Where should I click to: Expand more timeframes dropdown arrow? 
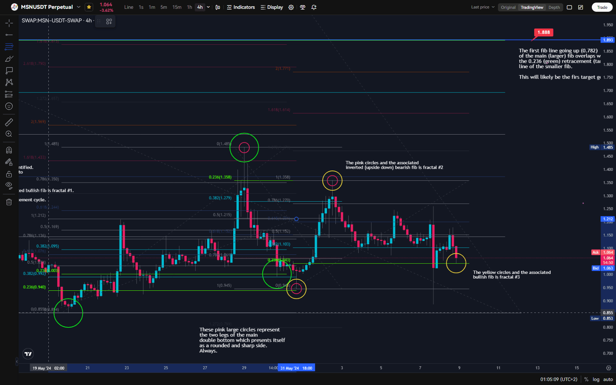[x=208, y=7]
